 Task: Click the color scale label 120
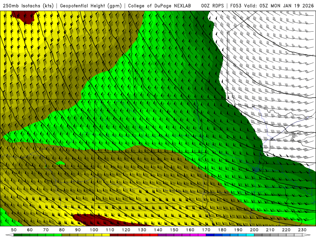click(126, 230)
